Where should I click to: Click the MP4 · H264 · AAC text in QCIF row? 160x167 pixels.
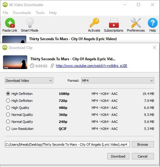tap(105, 129)
